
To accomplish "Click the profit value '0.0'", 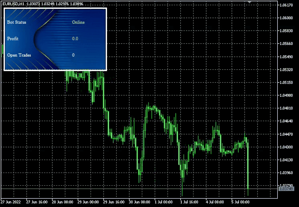I will [75, 39].
